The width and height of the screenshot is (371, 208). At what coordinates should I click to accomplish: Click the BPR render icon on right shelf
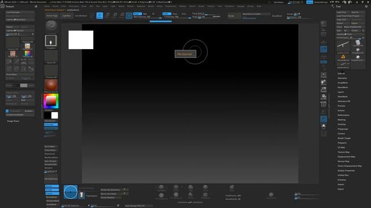pyautogui.click(x=323, y=24)
